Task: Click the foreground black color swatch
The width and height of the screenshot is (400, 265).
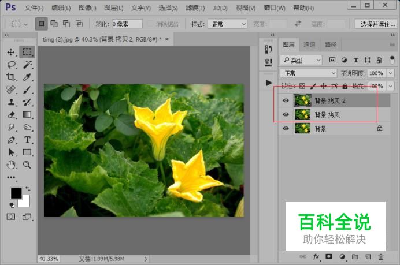Action: (16, 193)
